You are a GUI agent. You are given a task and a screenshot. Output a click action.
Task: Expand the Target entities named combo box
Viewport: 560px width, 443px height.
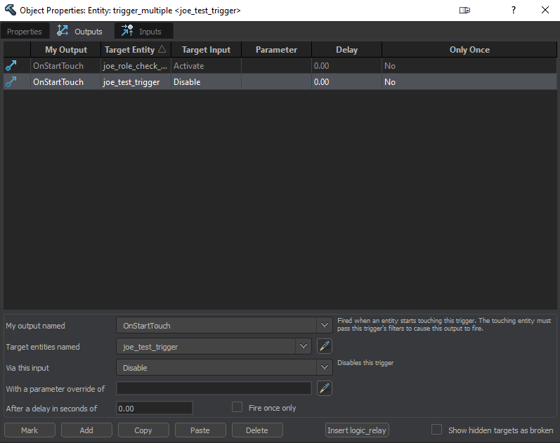point(304,346)
